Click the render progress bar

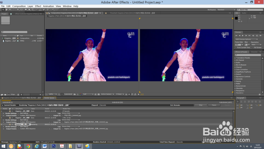click(x=117, y=101)
